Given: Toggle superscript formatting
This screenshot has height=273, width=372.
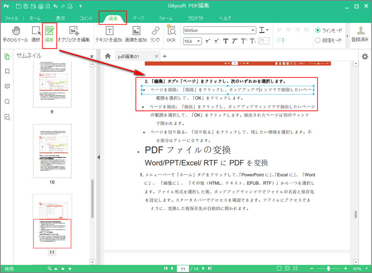Looking at the screenshot, I should pos(244,41).
